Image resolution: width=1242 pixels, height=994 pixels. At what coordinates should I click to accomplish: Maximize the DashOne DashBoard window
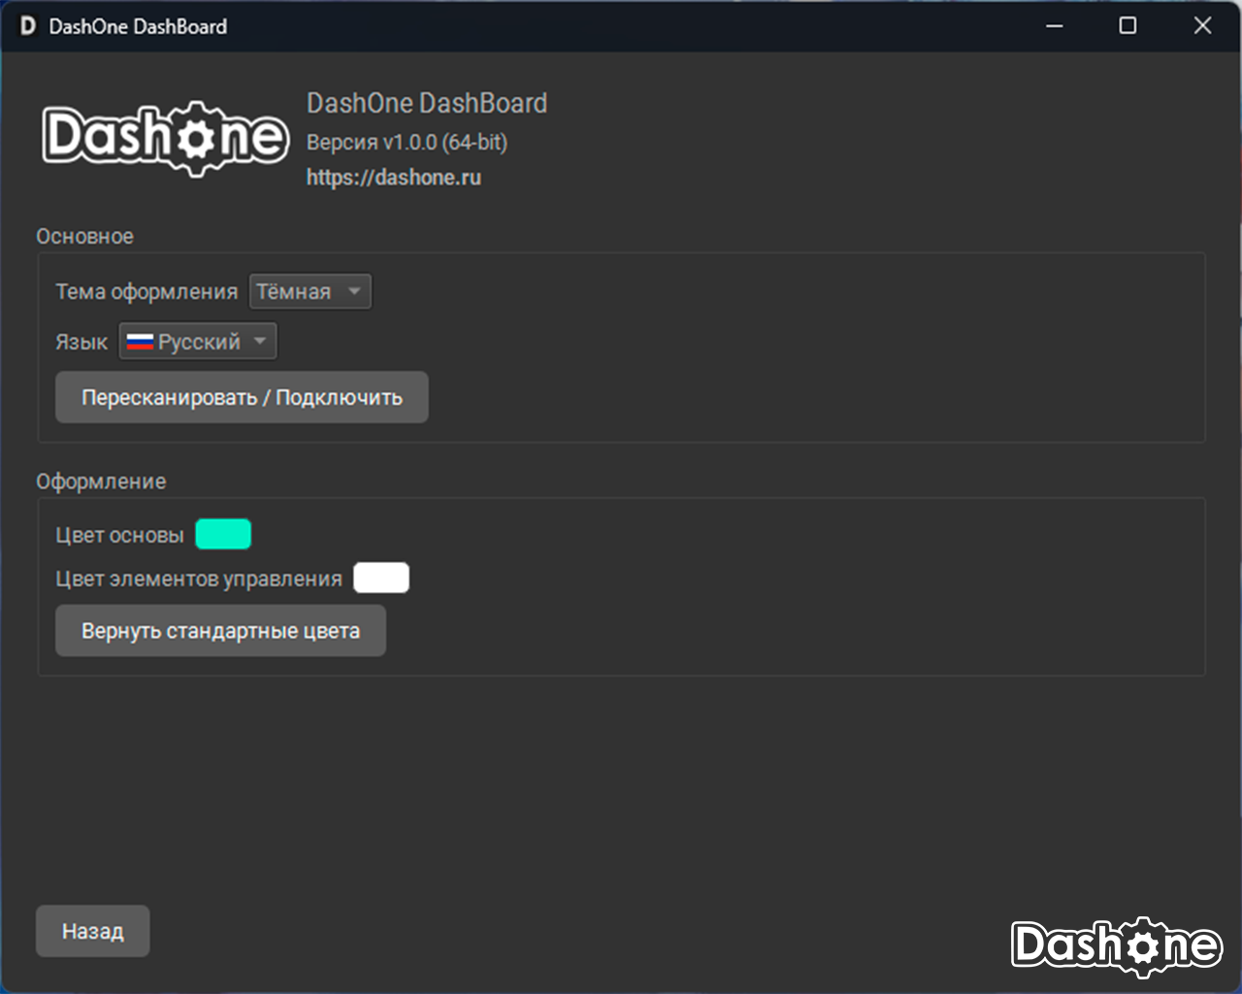tap(1128, 26)
